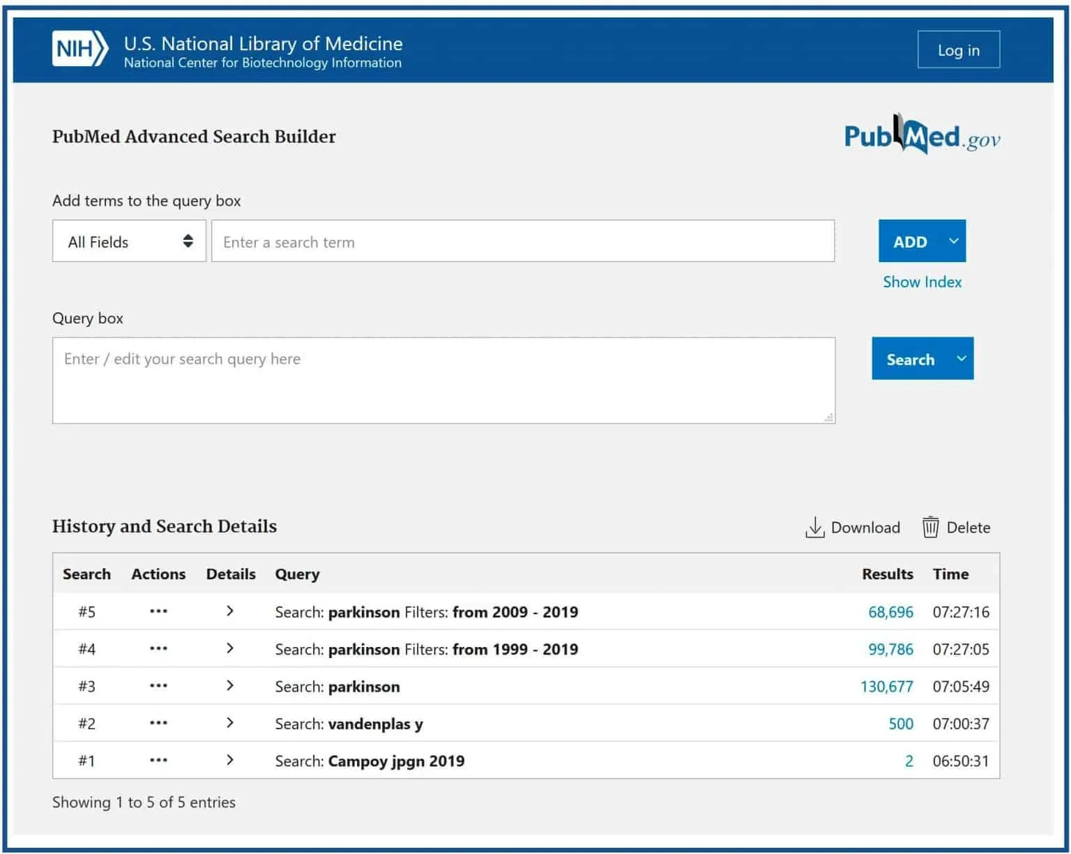The width and height of the screenshot is (1071, 854).
Task: Click the Show Index link
Action: tap(922, 282)
